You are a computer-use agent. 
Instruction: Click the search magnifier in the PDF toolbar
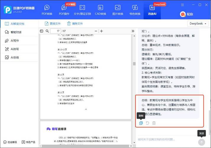coord(47,31)
